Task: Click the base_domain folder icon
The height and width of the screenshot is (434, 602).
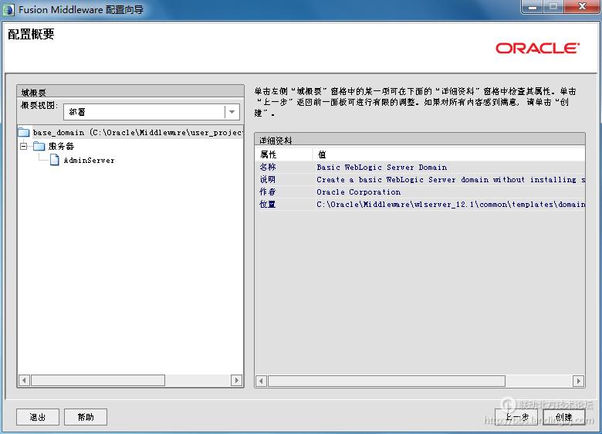Action: (x=23, y=133)
